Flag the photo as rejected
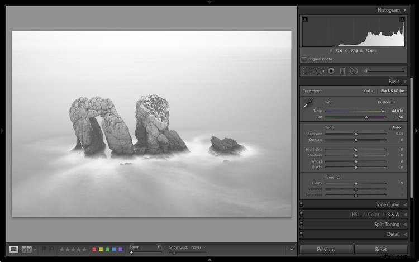The width and height of the screenshot is (419, 262). [51, 249]
